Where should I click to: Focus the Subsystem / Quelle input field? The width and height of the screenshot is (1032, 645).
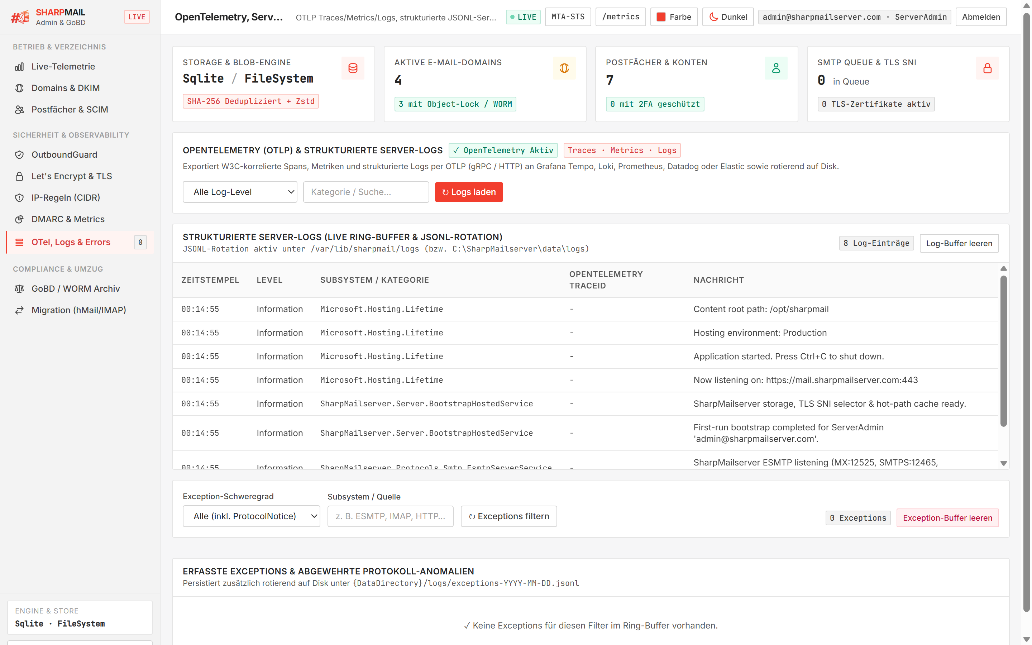pos(390,516)
